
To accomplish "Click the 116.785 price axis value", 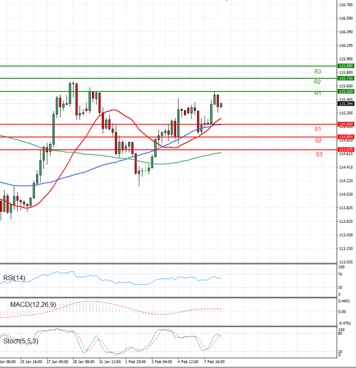I will (346, 5).
